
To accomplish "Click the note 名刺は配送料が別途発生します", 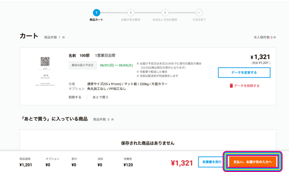I will pos(157,76).
